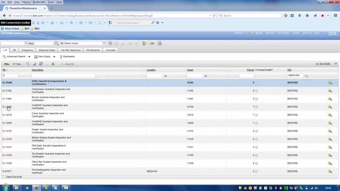The height and width of the screenshot is (191, 340).
Task: Click the Start Center link
Action: [x=283, y=33]
